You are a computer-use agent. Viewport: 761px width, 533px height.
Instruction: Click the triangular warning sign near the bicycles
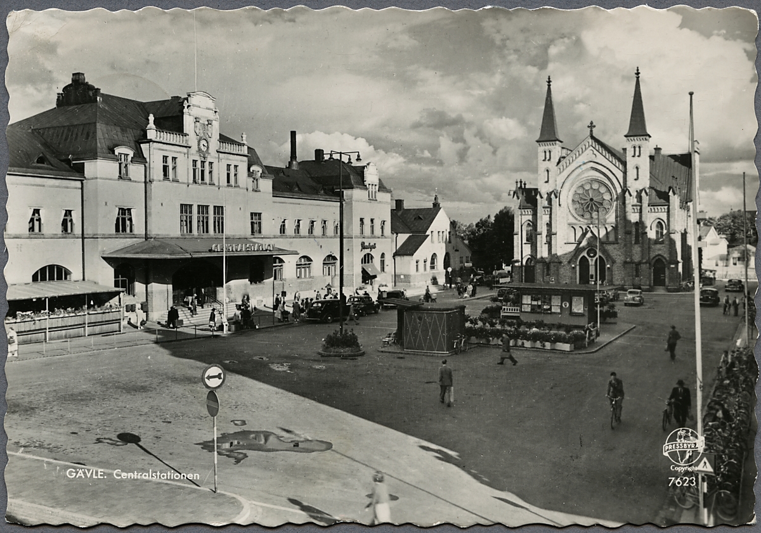tap(704, 465)
